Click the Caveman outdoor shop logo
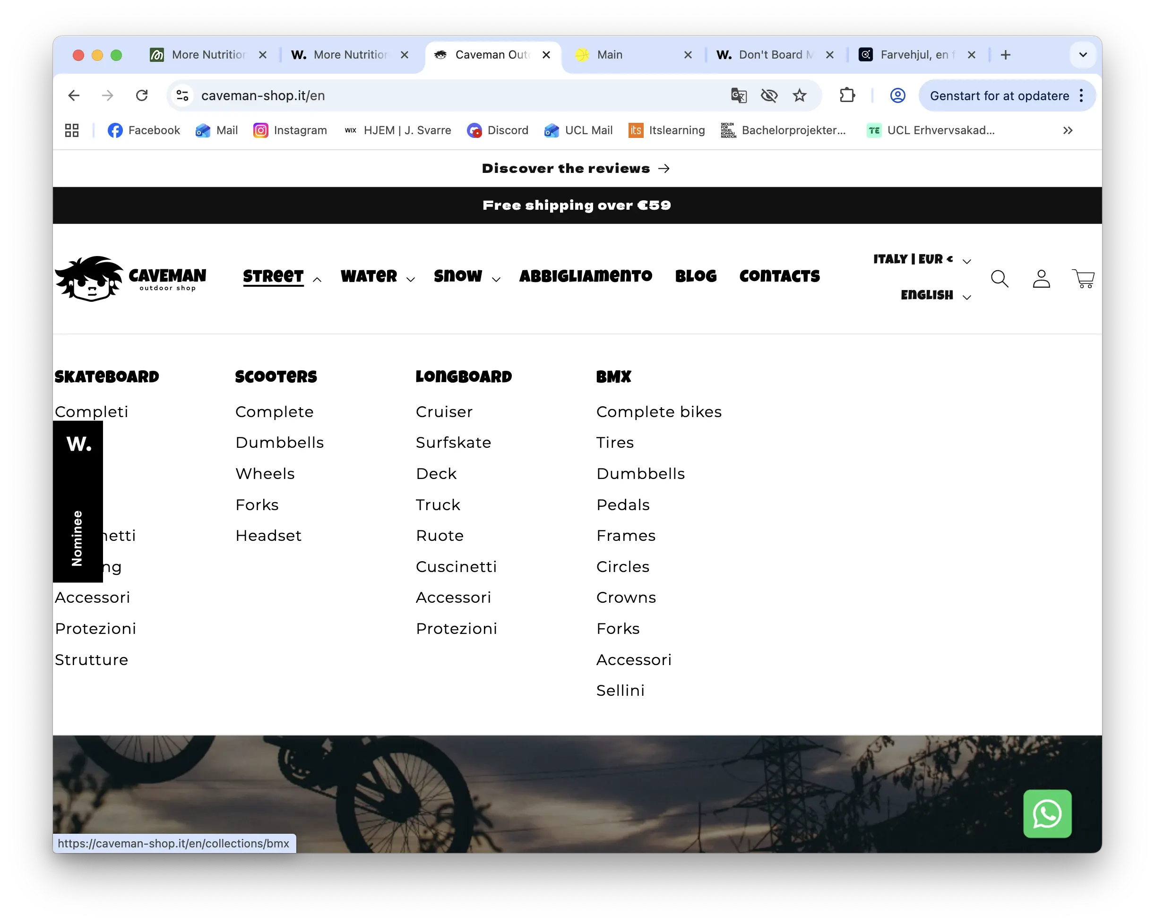Image resolution: width=1155 pixels, height=923 pixels. [x=130, y=278]
